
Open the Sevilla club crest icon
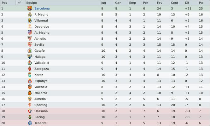[x=30, y=44]
